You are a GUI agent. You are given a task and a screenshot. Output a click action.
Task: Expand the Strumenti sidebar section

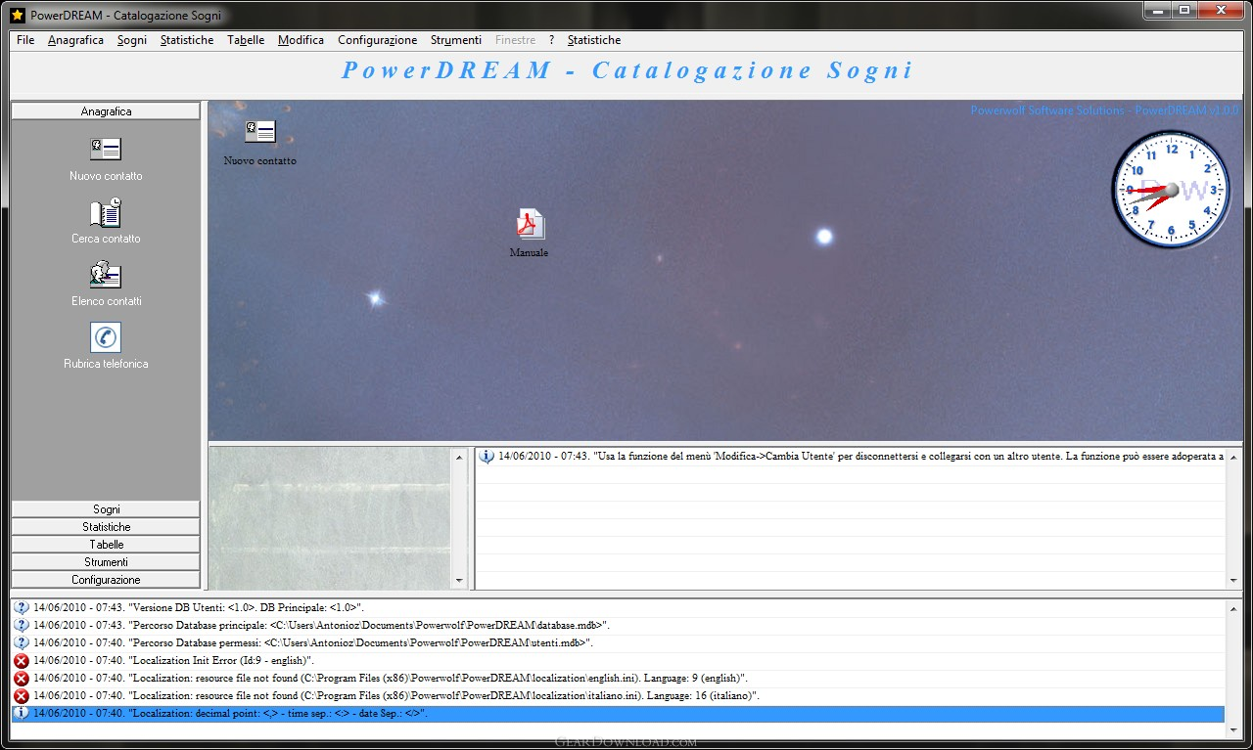(x=106, y=562)
